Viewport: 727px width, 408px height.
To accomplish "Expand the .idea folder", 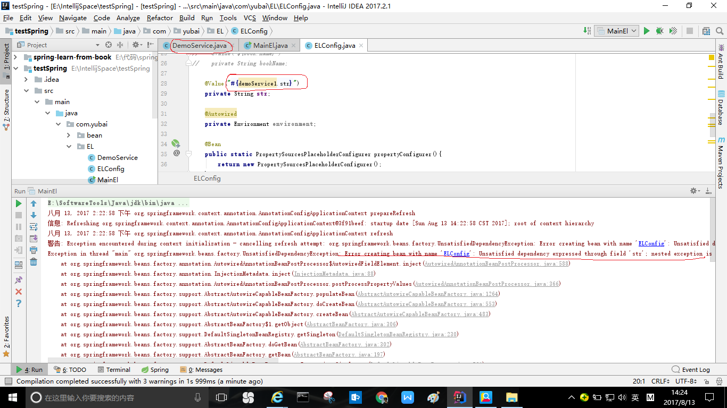I will (26, 80).
